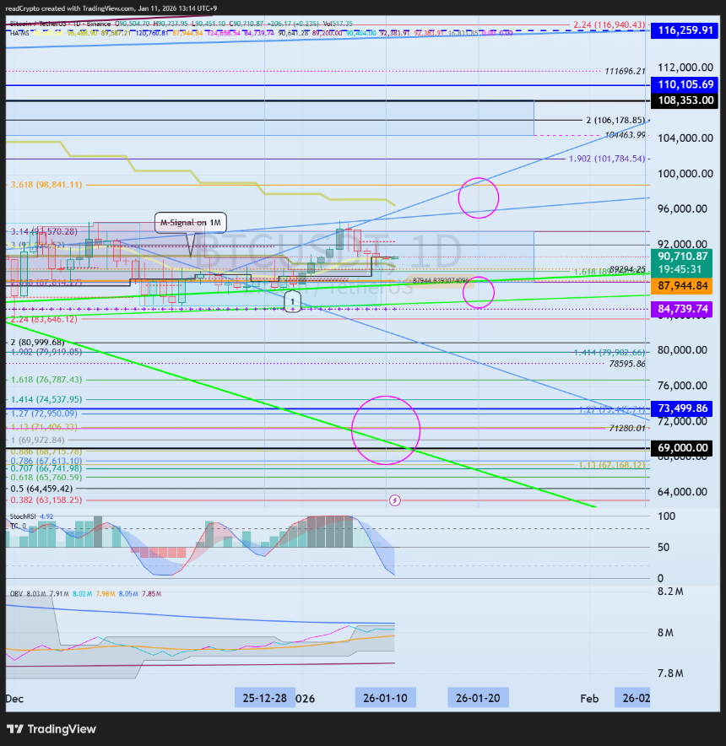Click the 96,000.00 price axis tick

[682, 208]
